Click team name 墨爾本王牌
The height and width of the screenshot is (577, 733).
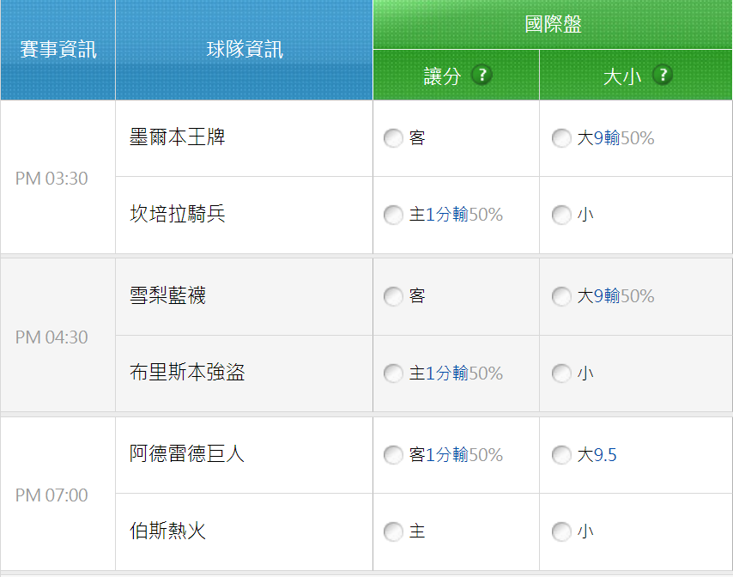pos(177,137)
